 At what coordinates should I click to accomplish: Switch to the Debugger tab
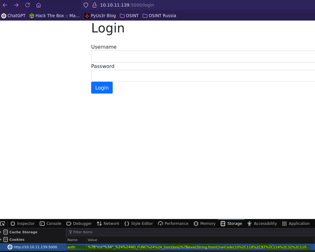[x=79, y=224]
